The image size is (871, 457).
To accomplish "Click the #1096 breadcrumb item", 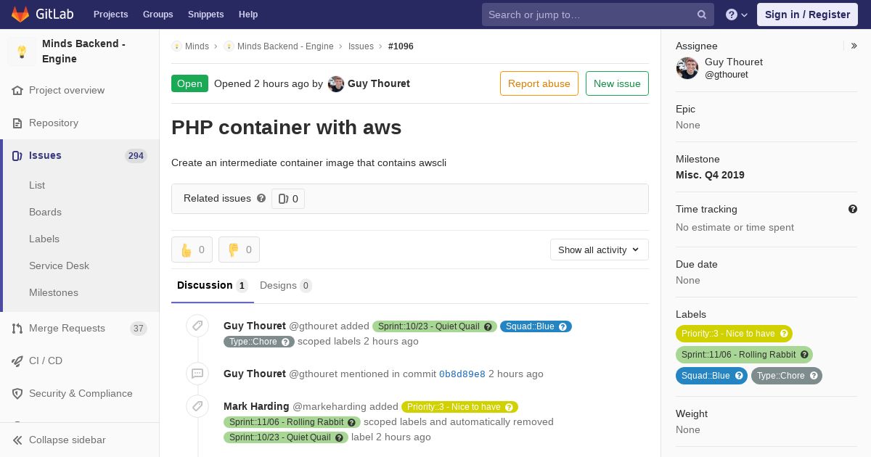I will (401, 46).
